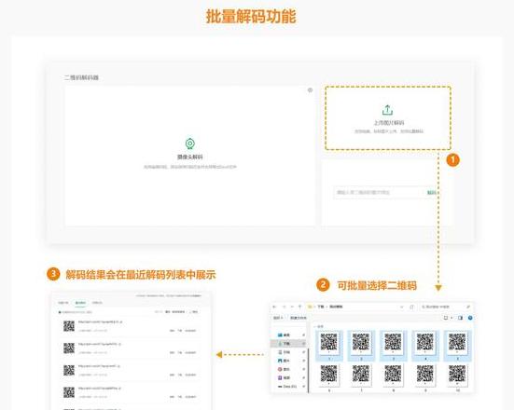Screen dimensions: 514x410
Task: Select QR code file thumbnail 3
Action: pyautogui.click(x=393, y=346)
